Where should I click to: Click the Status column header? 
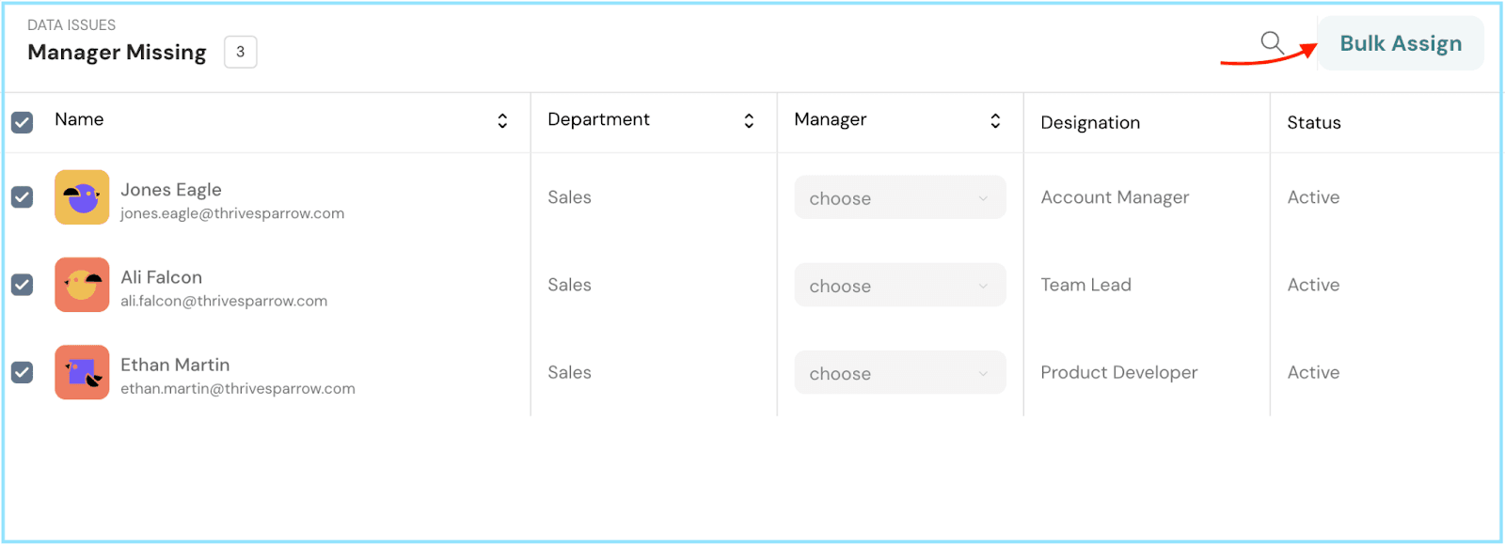(1314, 122)
